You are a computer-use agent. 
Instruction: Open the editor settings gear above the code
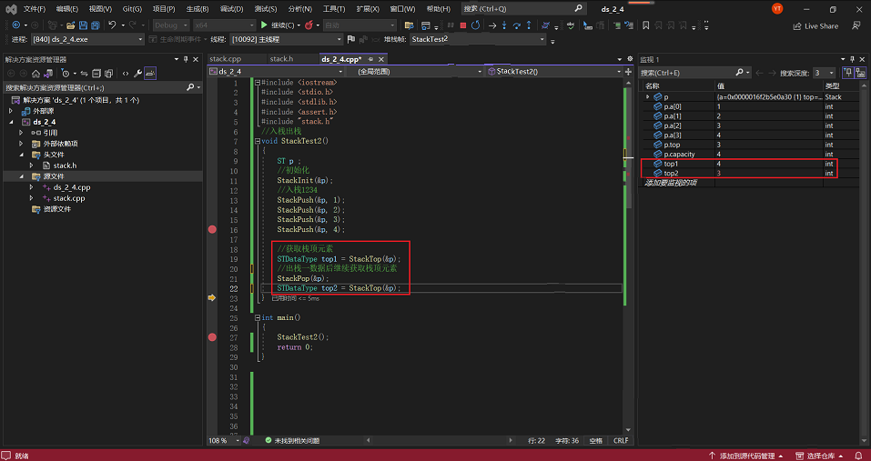coord(630,59)
